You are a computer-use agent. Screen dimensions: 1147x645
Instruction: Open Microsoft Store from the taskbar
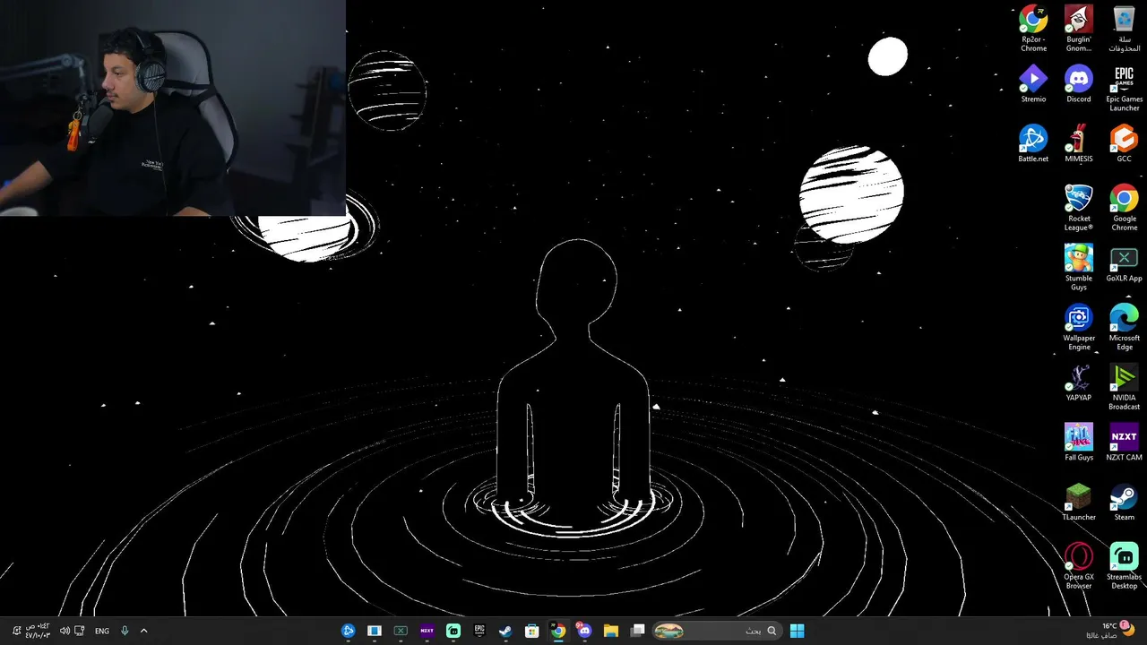[532, 631]
